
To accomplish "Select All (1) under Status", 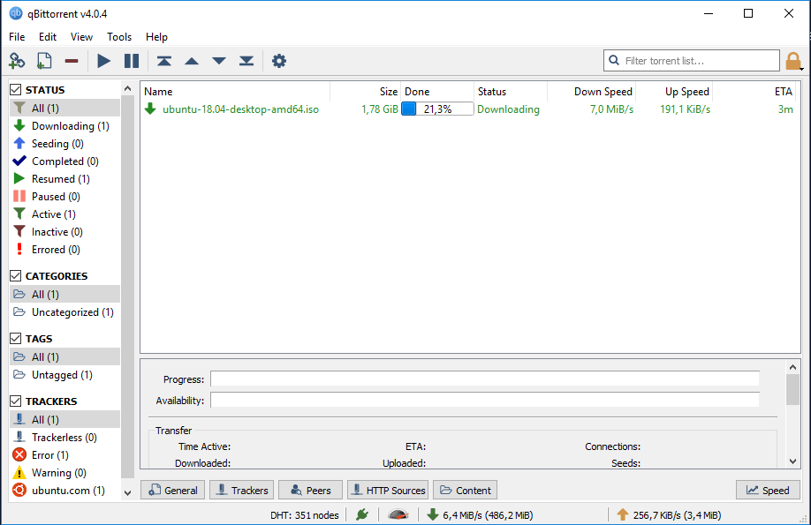I will click(x=64, y=108).
